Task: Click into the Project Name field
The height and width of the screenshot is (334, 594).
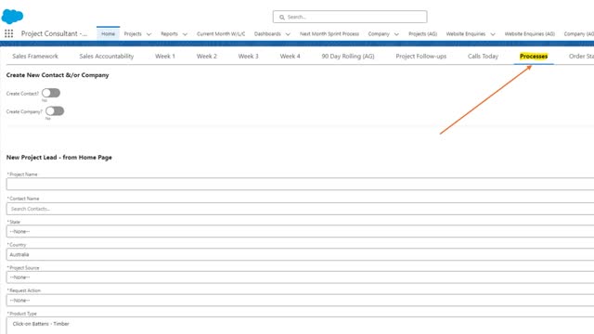Action: point(300,184)
